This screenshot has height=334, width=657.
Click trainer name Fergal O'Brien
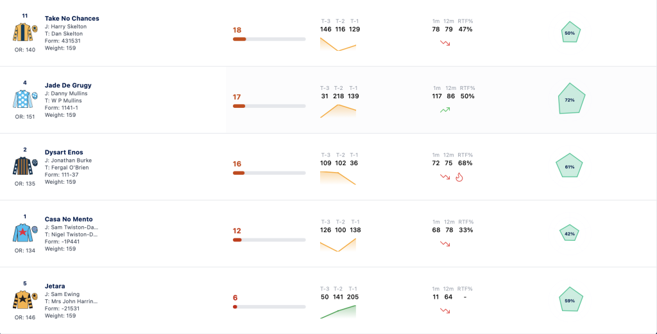(x=69, y=168)
